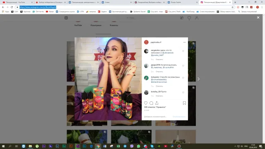Open the comment bubble icon under the post
The image size is (265, 149).
[x=151, y=103]
